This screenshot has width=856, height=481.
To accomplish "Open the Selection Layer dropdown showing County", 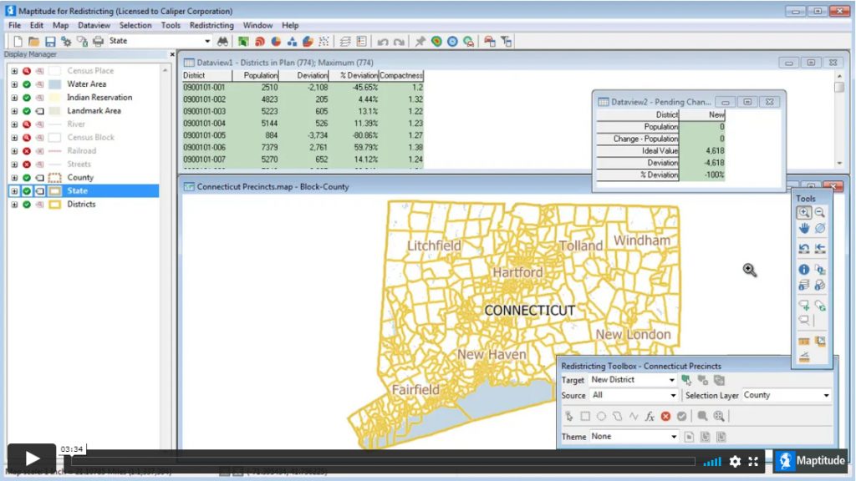I will pyautogui.click(x=786, y=396).
